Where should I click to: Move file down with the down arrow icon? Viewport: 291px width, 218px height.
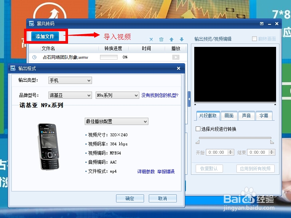[x=182, y=39]
